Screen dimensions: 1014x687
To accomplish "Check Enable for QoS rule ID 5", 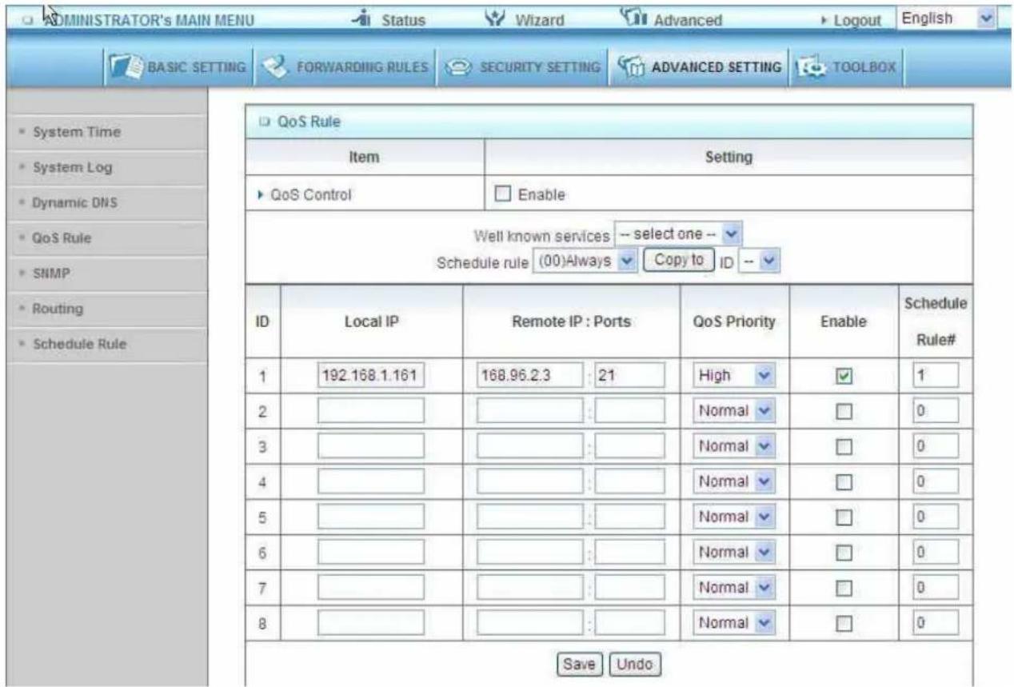I will point(842,518).
